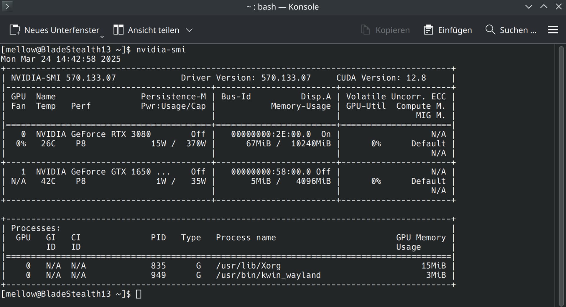Select Ansicht teilen

[153, 30]
